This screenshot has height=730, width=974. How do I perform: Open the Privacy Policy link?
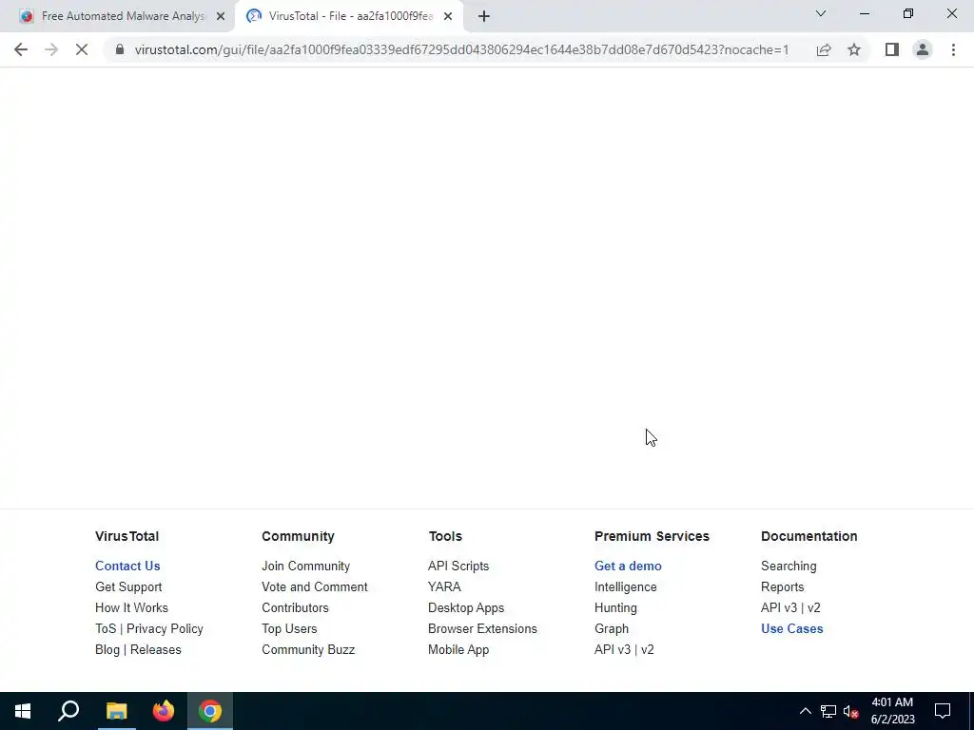tap(165, 629)
